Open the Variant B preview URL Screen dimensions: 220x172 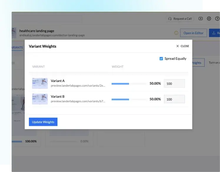click(x=78, y=101)
